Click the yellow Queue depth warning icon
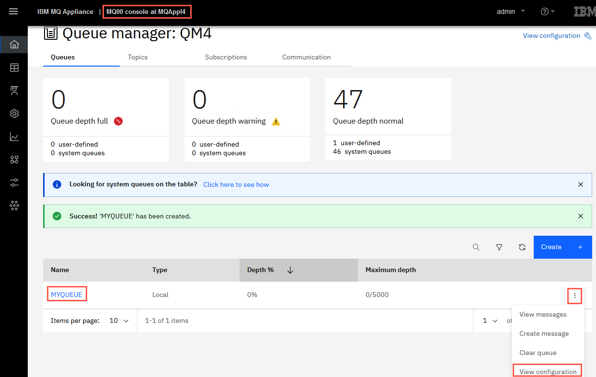 [x=276, y=121]
